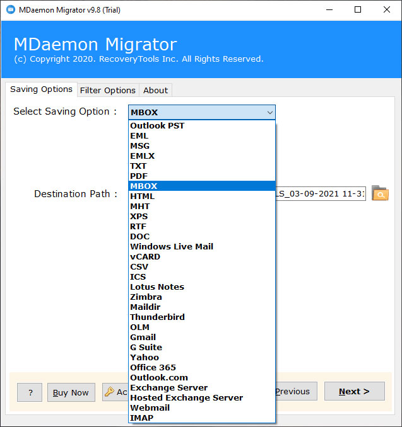Choose Thunderbird saving option

[x=202, y=317]
